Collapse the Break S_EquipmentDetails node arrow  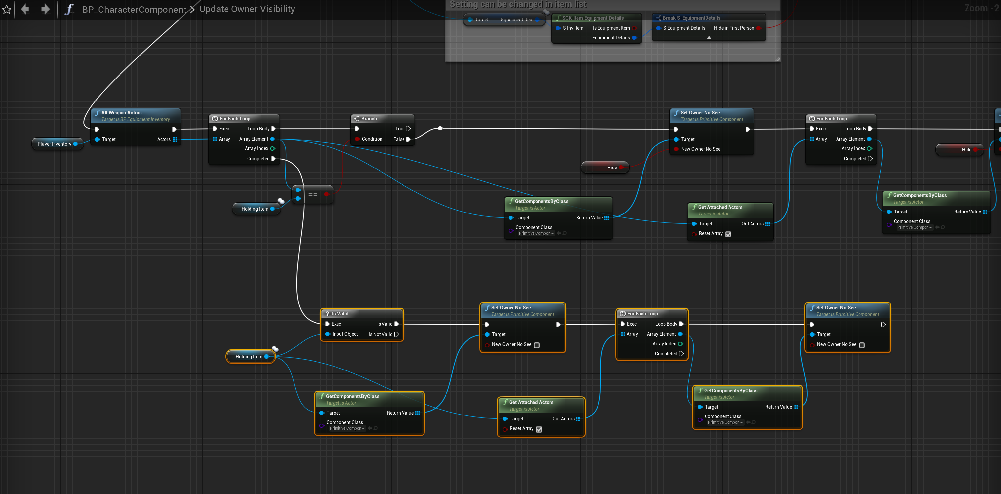click(709, 38)
